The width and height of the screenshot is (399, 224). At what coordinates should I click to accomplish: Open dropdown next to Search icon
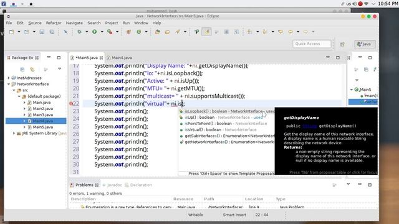pyautogui.click(x=185, y=32)
